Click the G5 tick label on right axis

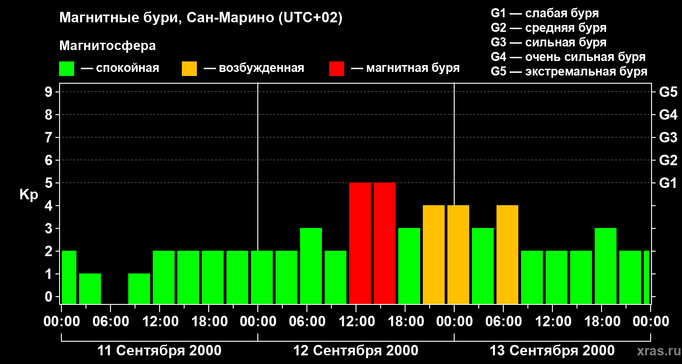coord(668,92)
